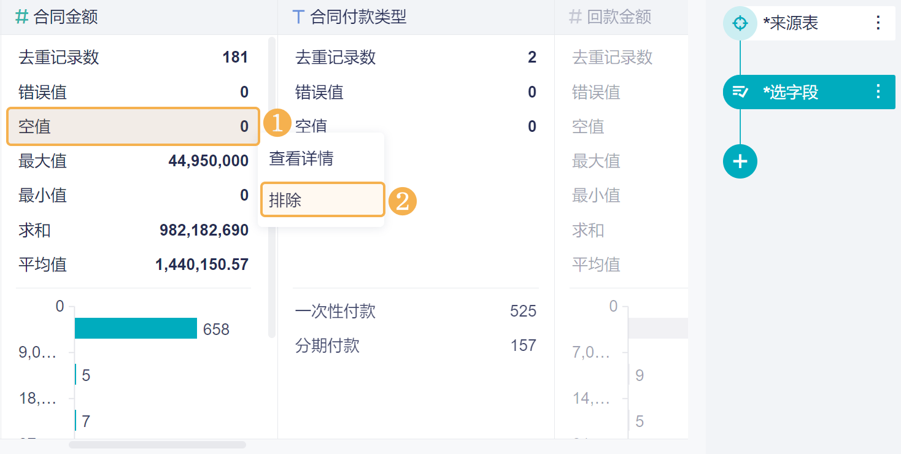Viewport: 901px width, 454px height.
Task: Click the numeric type icon beside 回款金额
Action: [x=575, y=17]
